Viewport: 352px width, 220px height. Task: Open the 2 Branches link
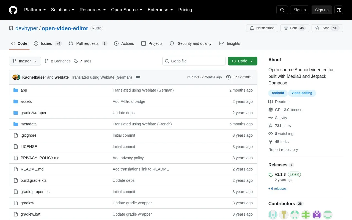58,61
